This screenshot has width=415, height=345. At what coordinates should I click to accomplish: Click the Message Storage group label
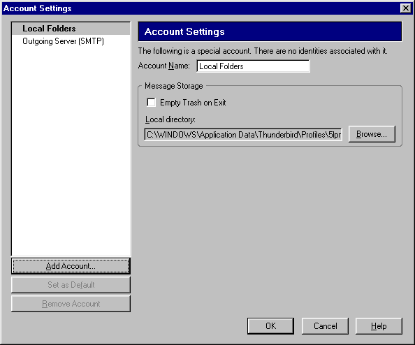(174, 86)
